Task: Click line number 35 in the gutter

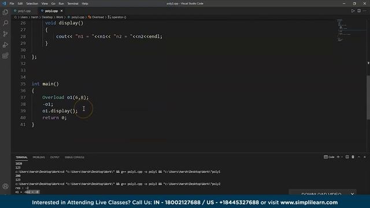Action: point(23,84)
